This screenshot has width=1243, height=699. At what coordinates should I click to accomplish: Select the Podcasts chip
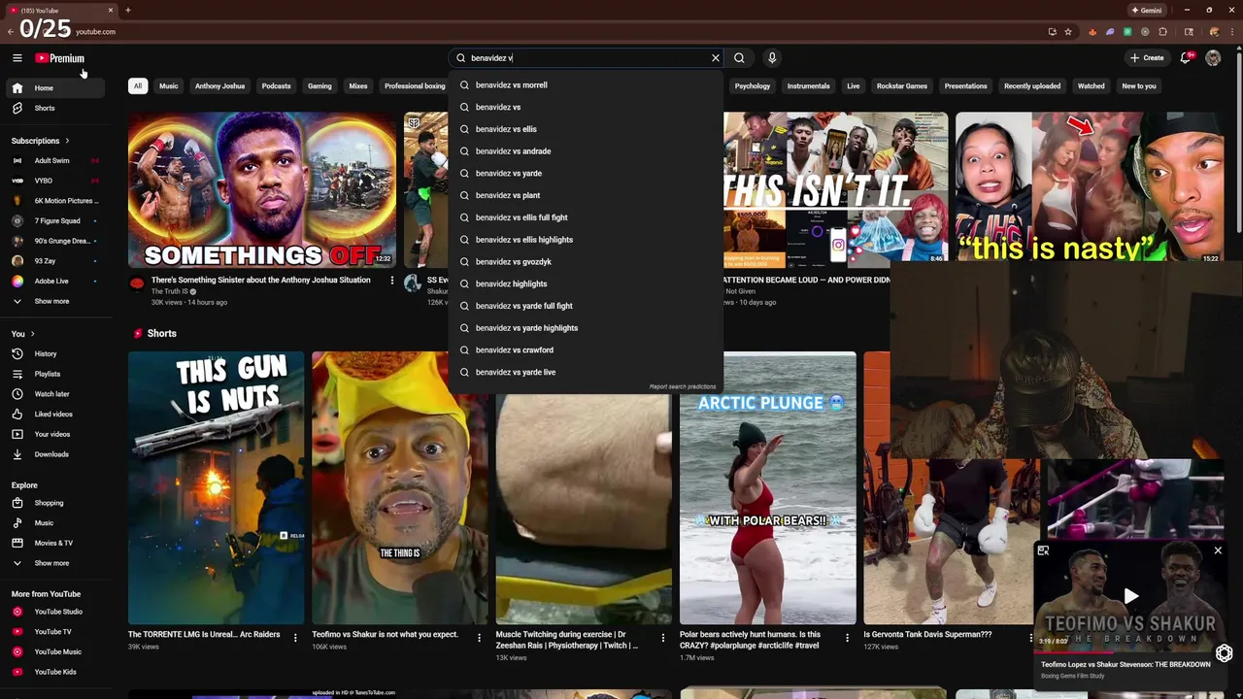click(x=276, y=86)
